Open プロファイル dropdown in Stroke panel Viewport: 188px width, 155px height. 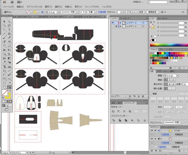181,122
